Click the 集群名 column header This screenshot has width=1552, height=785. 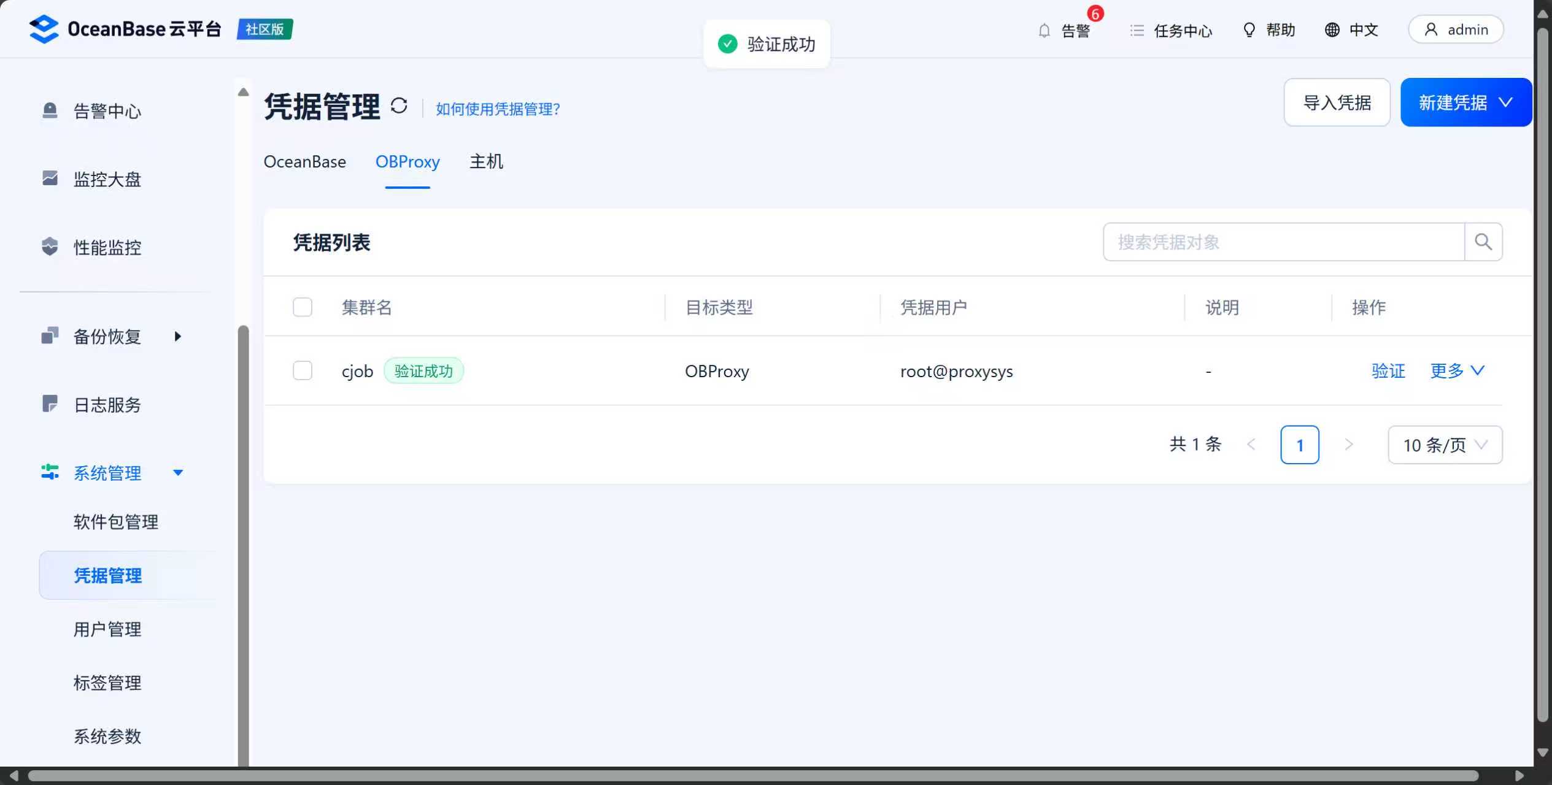point(366,307)
